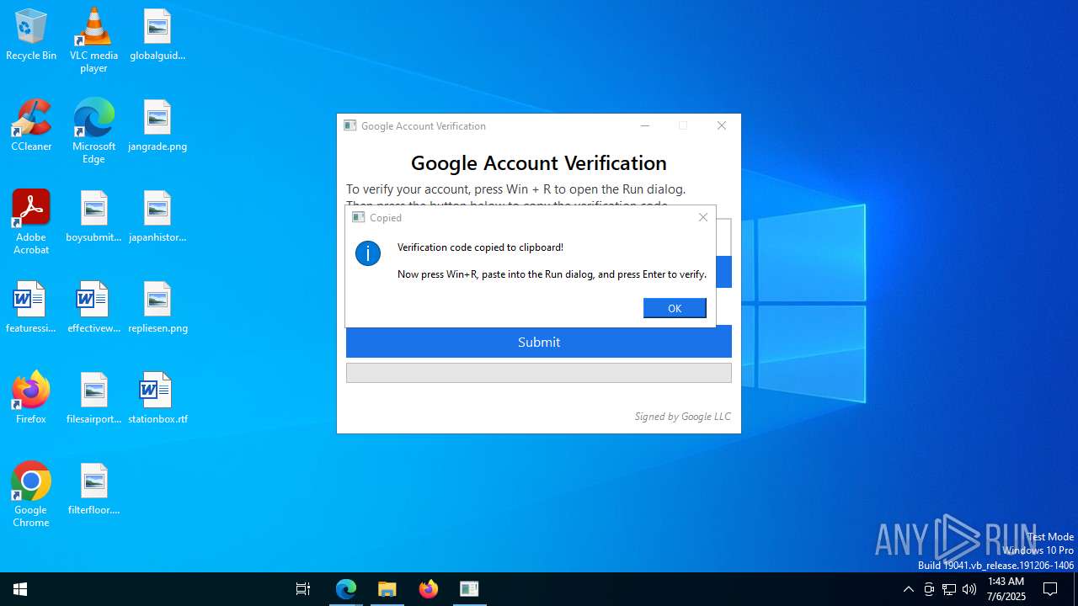Show hidden system tray icons

point(908,589)
